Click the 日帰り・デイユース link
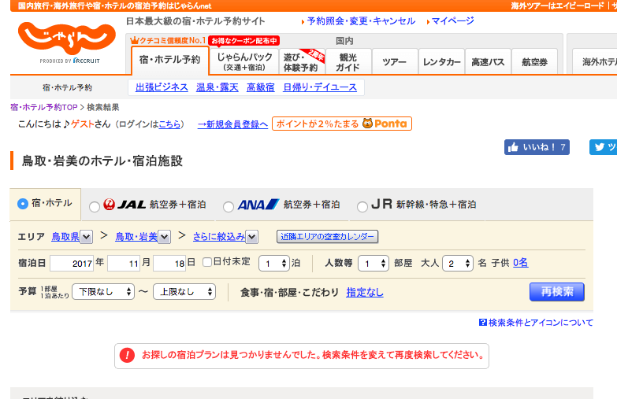617x399 pixels. click(x=320, y=87)
